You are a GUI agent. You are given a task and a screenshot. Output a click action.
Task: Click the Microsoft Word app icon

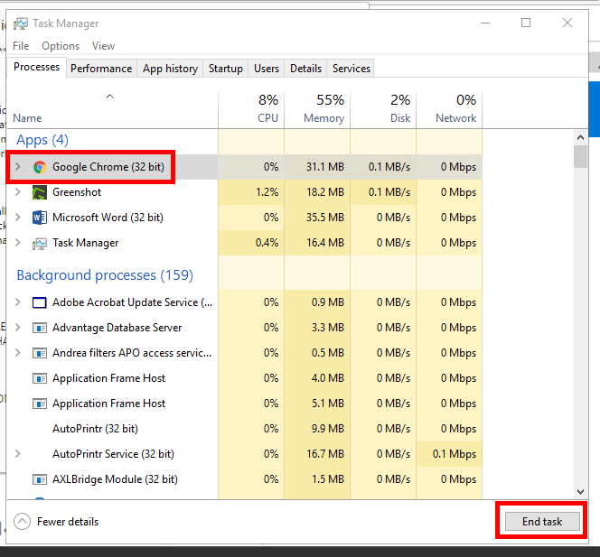(x=40, y=218)
